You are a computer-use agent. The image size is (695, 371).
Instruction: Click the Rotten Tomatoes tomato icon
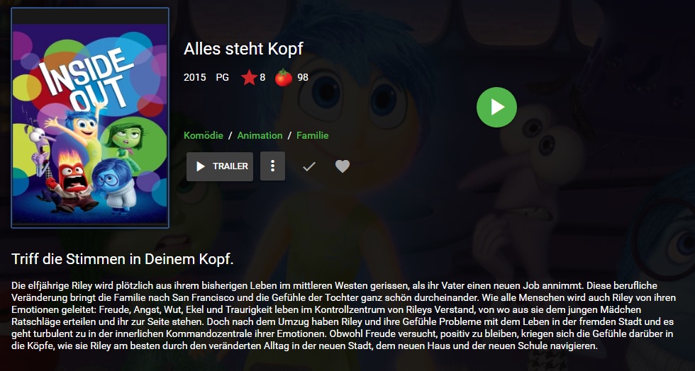tap(284, 77)
